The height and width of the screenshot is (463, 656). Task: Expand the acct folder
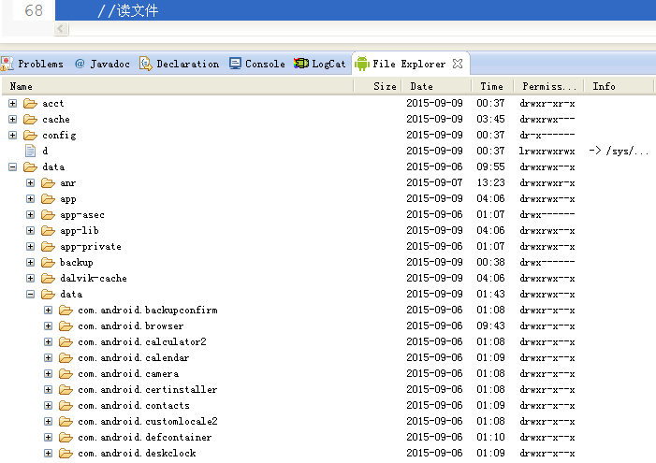[12, 103]
